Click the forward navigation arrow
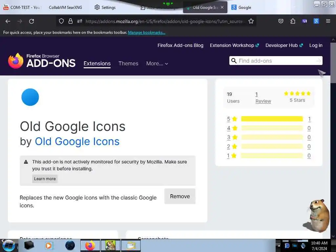336x252 pixels. point(20,21)
